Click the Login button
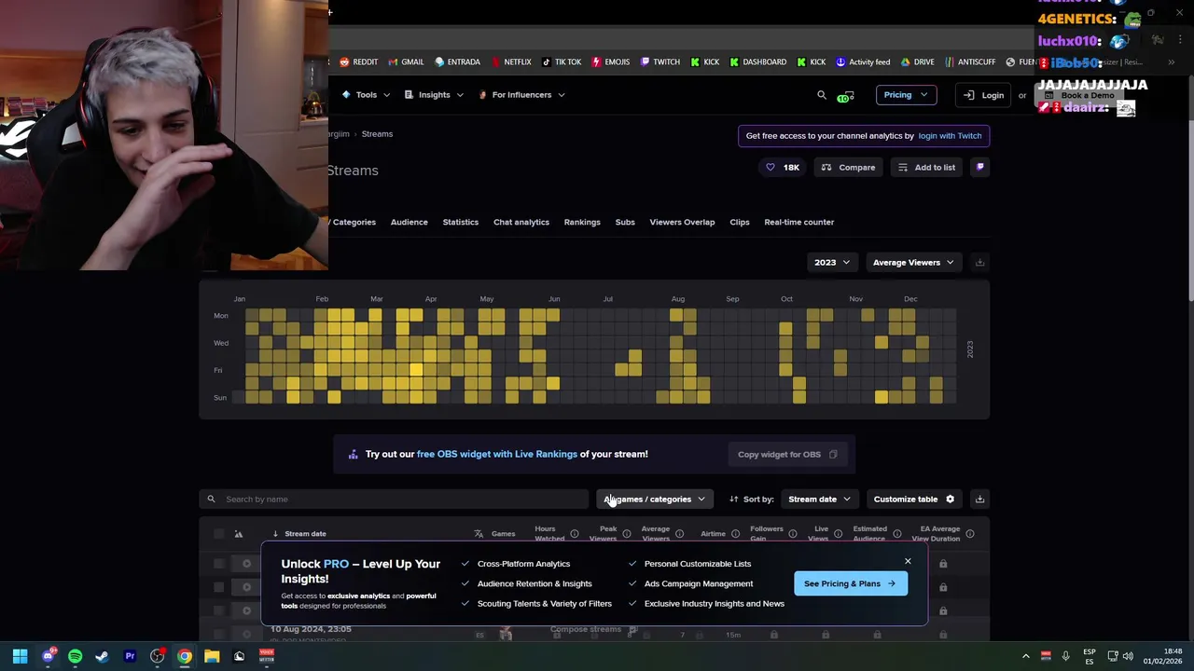The image size is (1194, 671). [x=984, y=95]
